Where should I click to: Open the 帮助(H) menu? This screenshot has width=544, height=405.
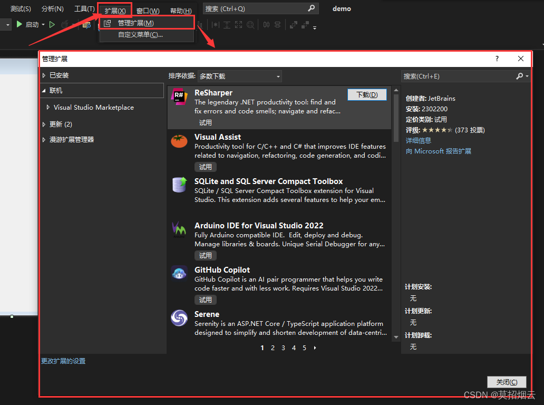tap(181, 11)
